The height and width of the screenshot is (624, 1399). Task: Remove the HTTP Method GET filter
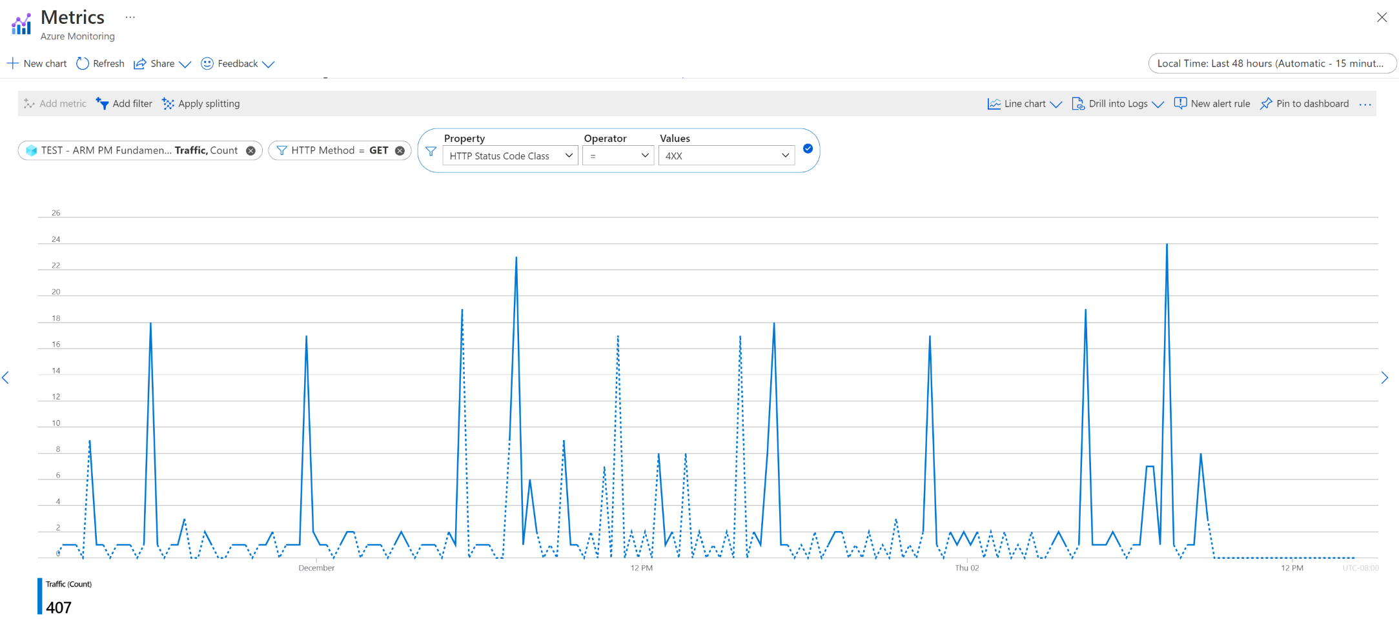point(400,150)
